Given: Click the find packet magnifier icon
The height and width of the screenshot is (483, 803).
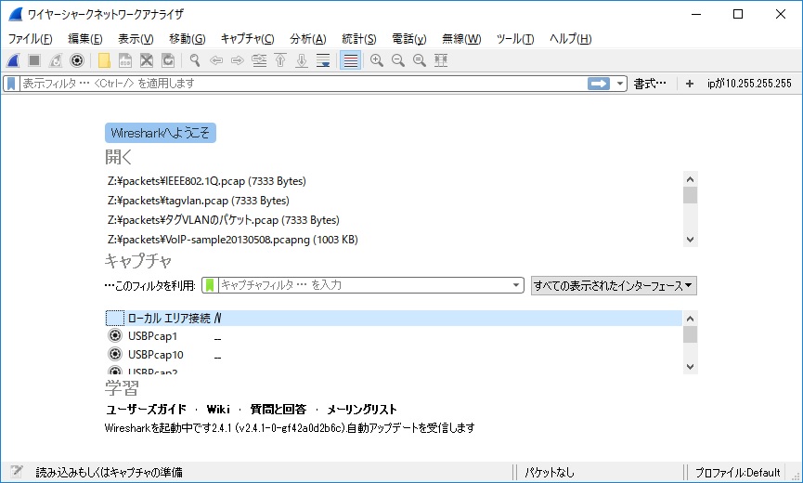Looking at the screenshot, I should [x=195, y=60].
